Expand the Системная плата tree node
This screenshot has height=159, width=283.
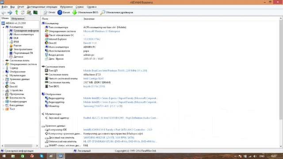coord(3,61)
